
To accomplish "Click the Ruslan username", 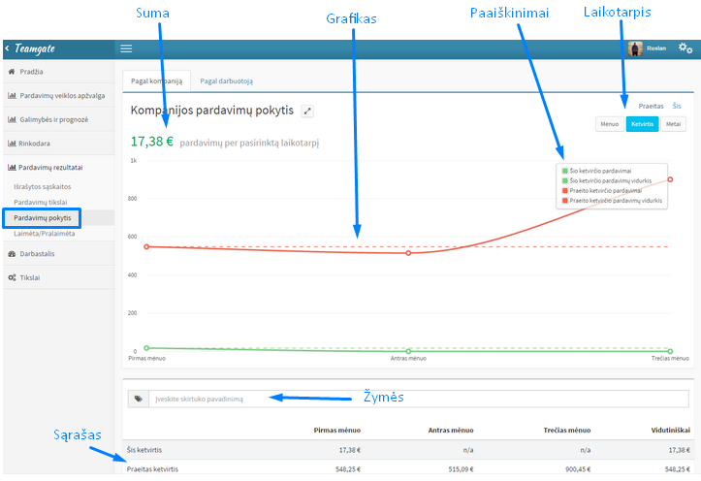I will (656, 48).
